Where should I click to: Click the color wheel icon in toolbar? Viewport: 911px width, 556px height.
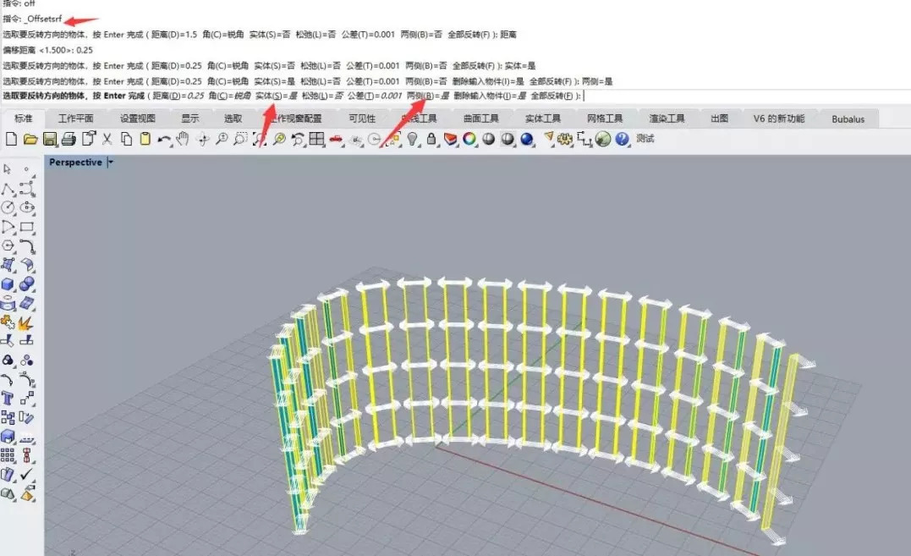click(469, 140)
